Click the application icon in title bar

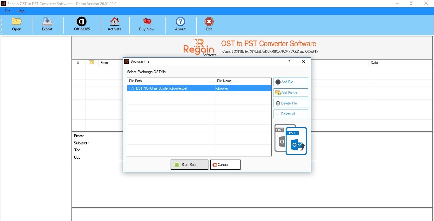[3, 3]
